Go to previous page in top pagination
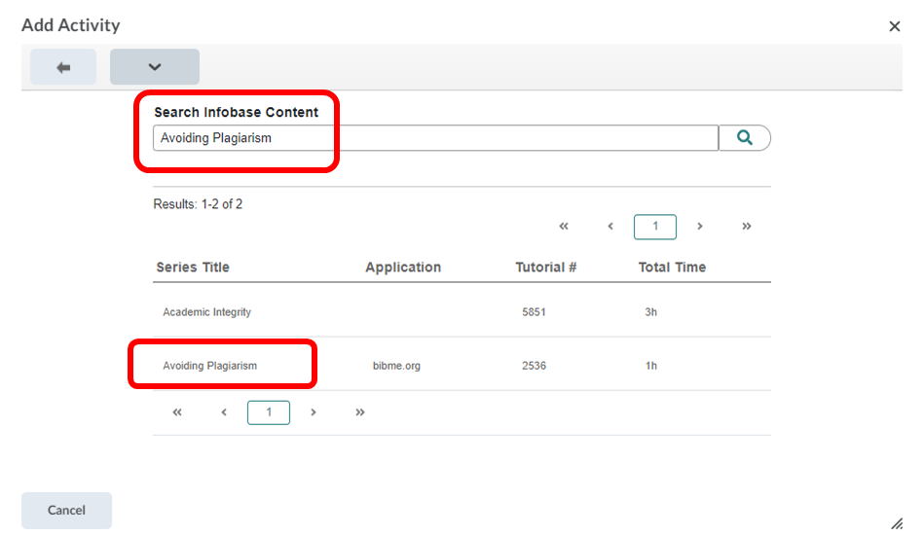 click(x=610, y=227)
